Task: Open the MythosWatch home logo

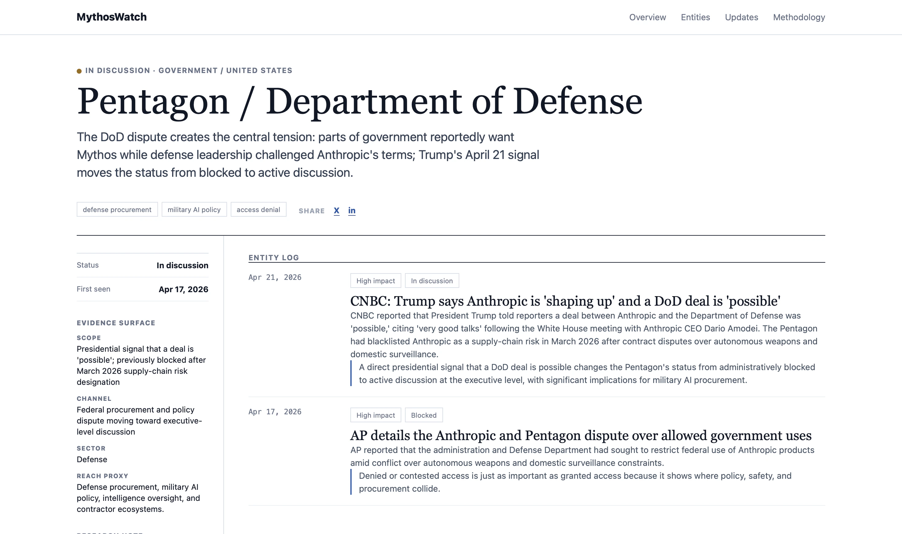Action: tap(111, 17)
